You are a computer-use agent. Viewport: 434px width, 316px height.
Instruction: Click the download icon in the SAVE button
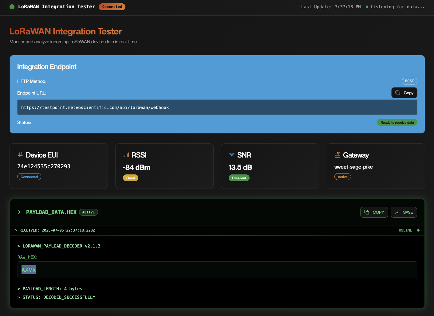[396, 212]
